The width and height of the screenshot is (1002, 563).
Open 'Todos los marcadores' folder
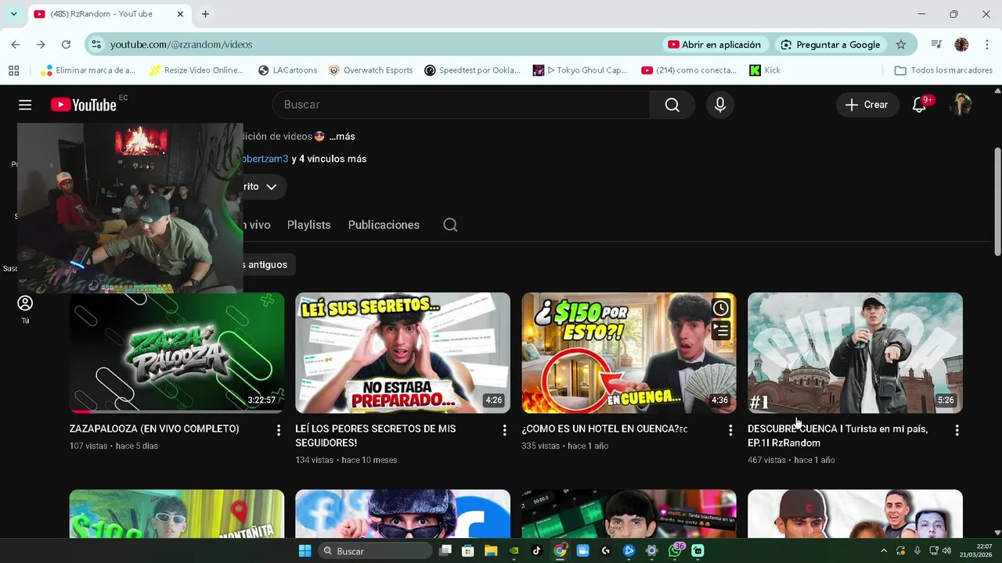[943, 70]
